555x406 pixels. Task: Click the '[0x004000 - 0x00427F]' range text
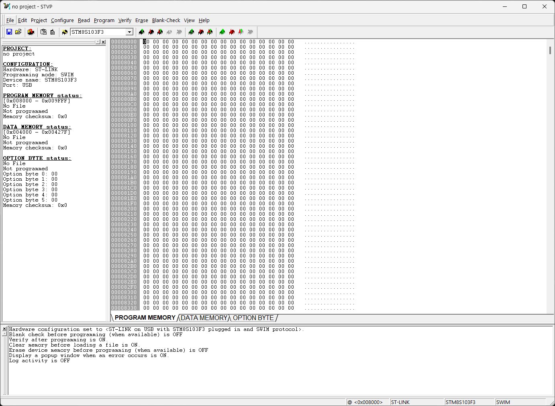(37, 132)
